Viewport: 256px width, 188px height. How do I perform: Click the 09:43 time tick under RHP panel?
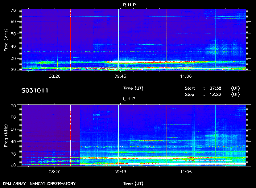[x=120, y=76]
